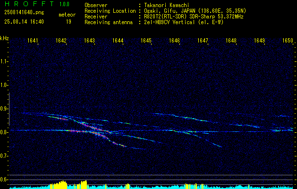The height and width of the screenshot is (189, 297).
Task: Click the 1643 time axis marker
Action: (x=89, y=41)
